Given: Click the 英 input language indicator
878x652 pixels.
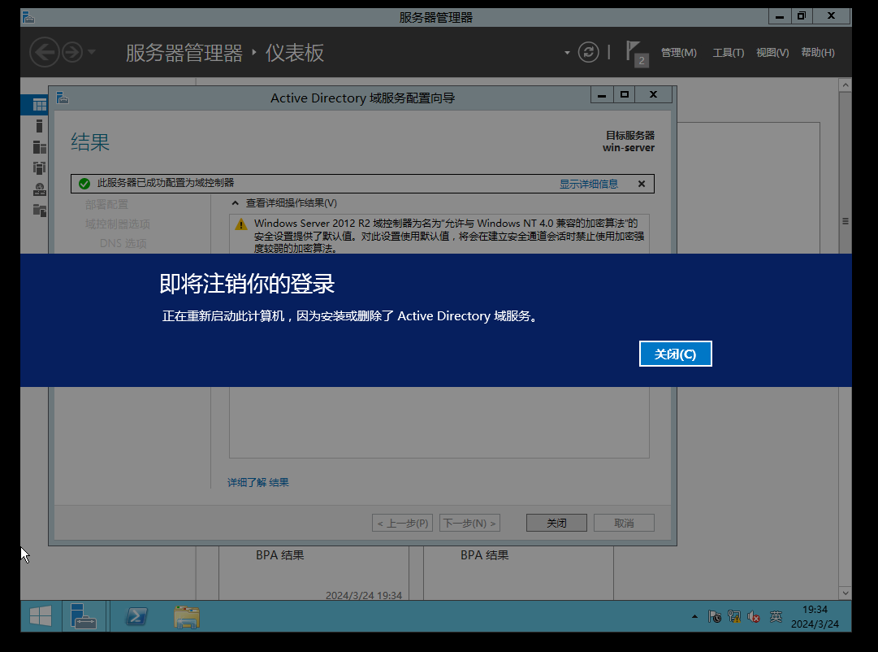Looking at the screenshot, I should (776, 617).
